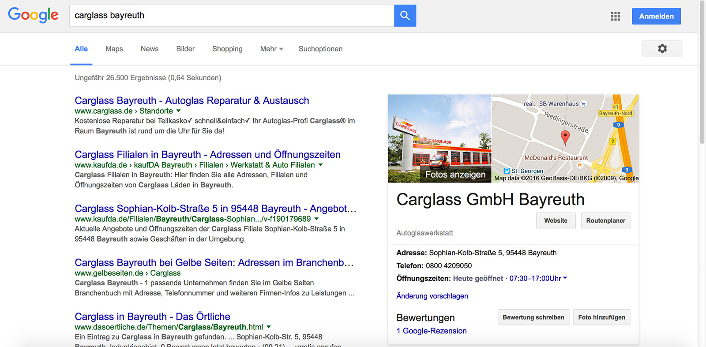Switch to the Maps tab
Viewport: 706px width, 347px height.
point(114,49)
